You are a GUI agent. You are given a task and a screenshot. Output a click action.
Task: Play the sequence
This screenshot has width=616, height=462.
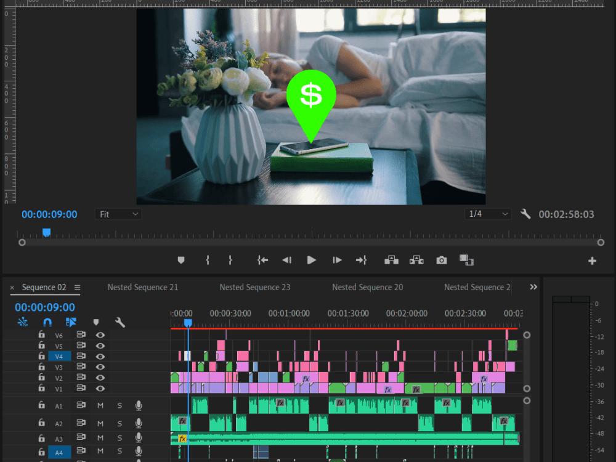[x=311, y=260]
